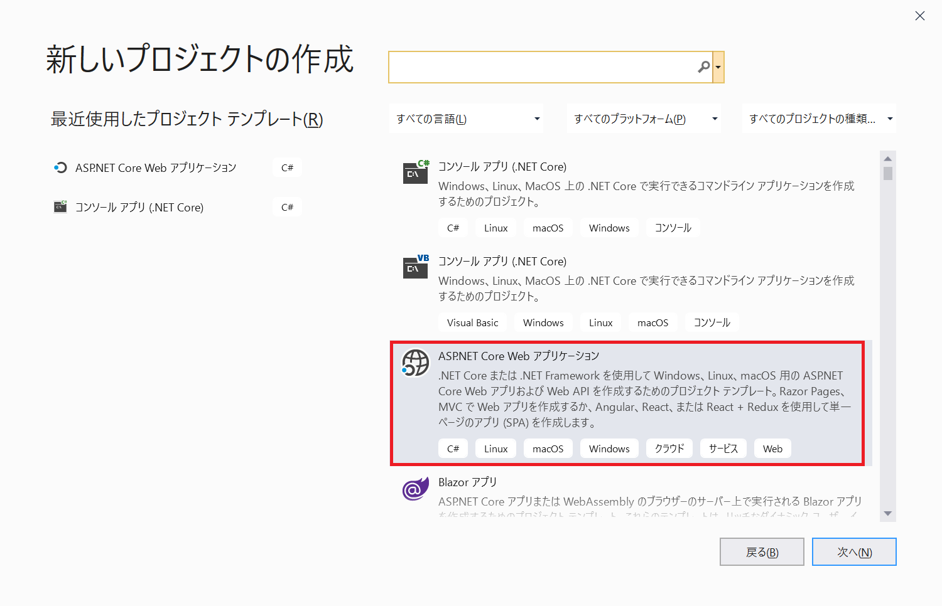Click the Linux tag on ASP.NET template
Screen dimensions: 942x606
[x=495, y=449]
